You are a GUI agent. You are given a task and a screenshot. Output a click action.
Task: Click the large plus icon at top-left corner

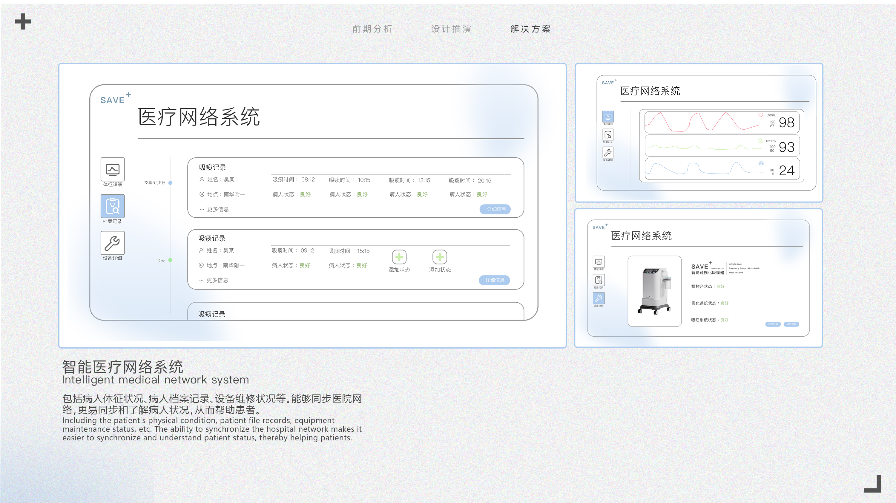coord(23,21)
